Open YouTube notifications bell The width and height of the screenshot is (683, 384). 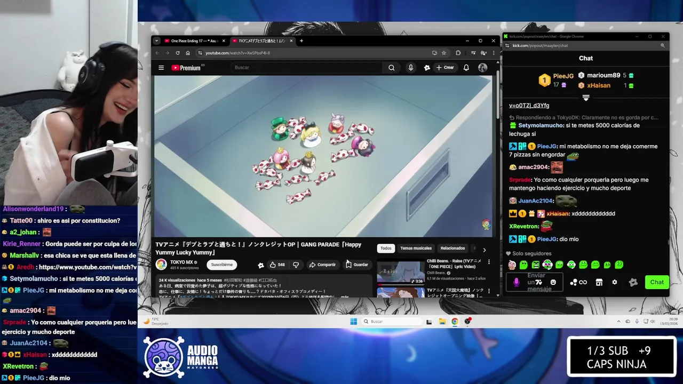(x=466, y=68)
